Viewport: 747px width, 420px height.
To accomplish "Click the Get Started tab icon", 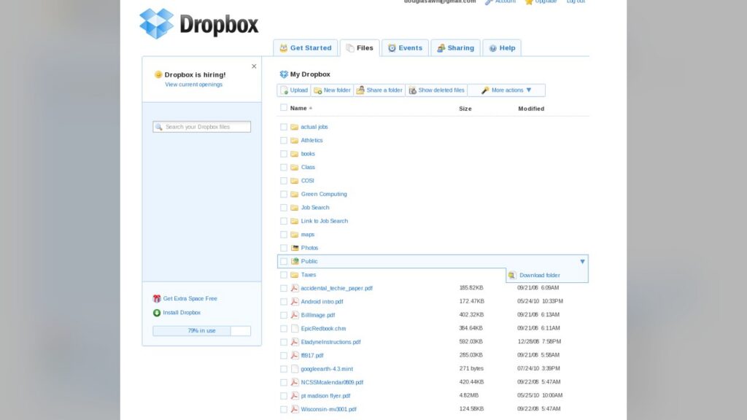I will point(284,48).
